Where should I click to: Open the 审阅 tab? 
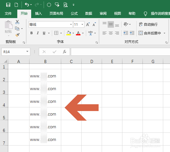[x=103, y=14]
